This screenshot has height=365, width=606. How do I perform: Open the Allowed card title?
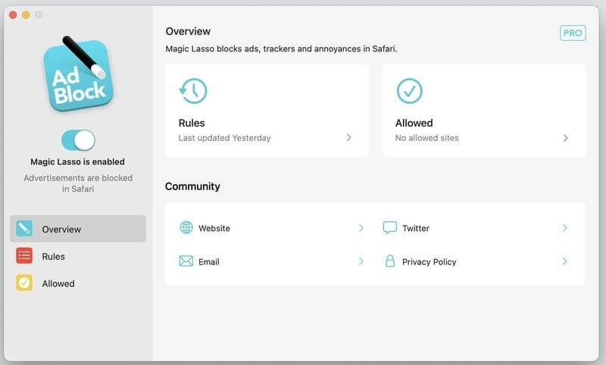(414, 123)
